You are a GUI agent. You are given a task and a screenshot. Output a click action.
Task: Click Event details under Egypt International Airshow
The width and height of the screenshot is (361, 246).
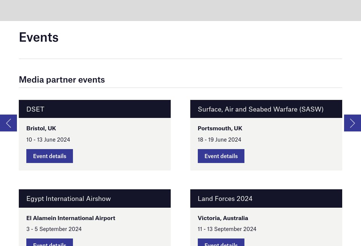[49, 244]
